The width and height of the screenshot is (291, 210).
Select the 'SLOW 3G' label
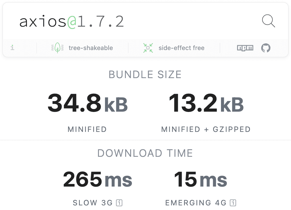(x=93, y=203)
